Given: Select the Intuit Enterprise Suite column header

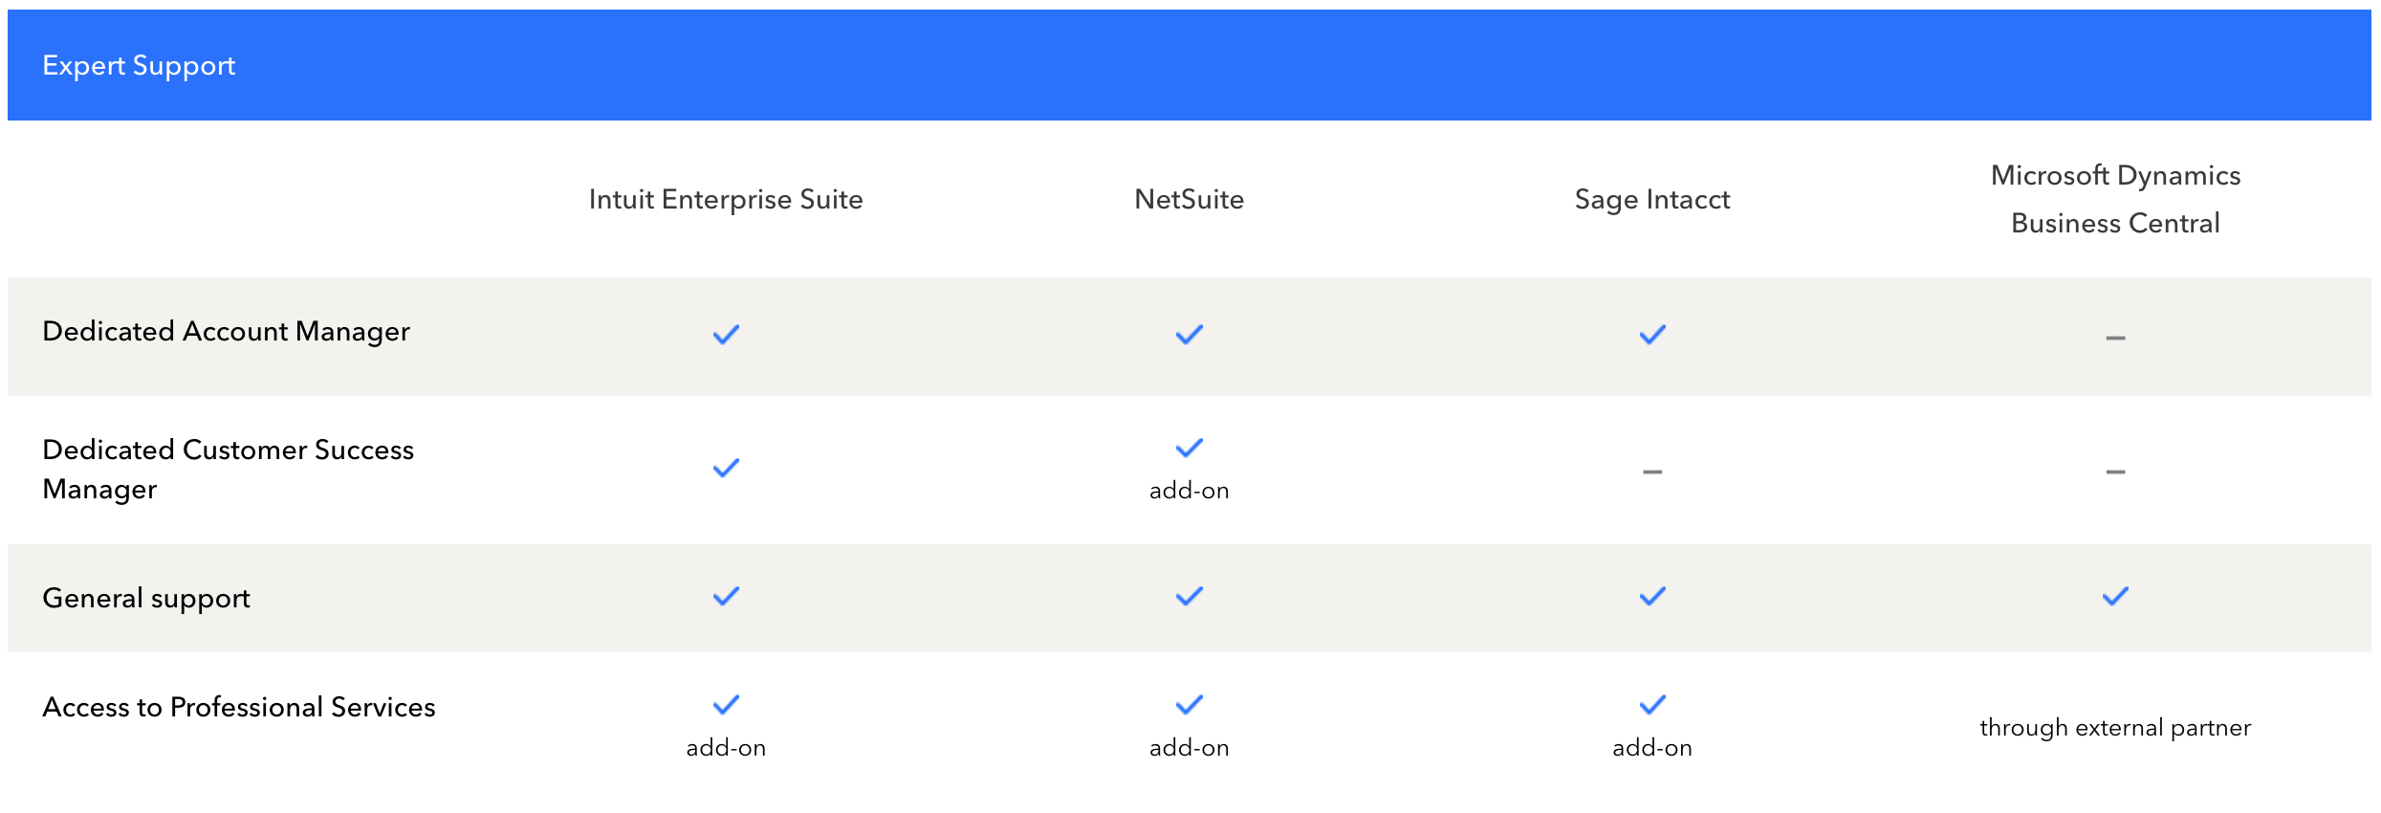Looking at the screenshot, I should (726, 199).
